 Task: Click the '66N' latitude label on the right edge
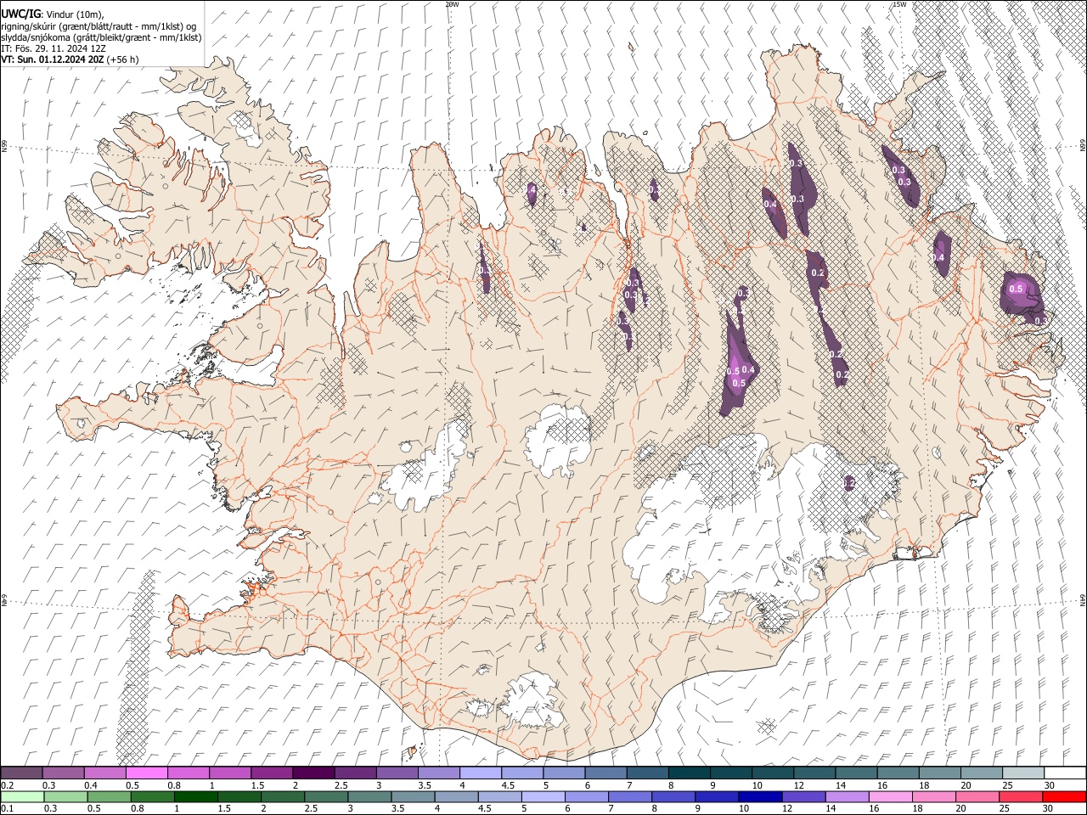(1083, 146)
